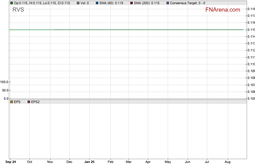The width and height of the screenshot is (255, 168).
Task: Click the 0.115 price axis value
Action: pos(251,30)
